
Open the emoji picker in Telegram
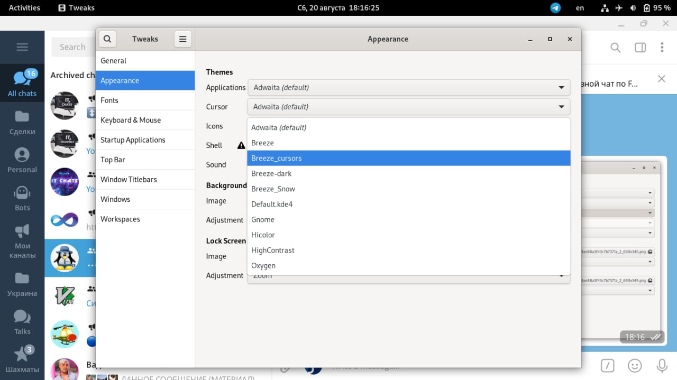tap(635, 365)
